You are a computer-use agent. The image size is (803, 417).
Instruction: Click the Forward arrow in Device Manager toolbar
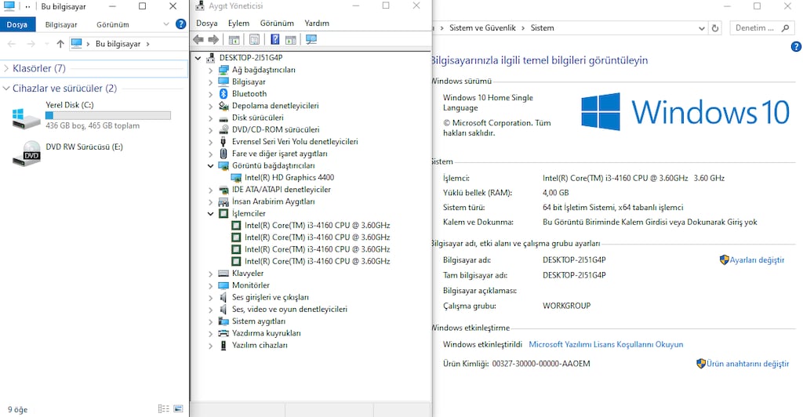[213, 39]
